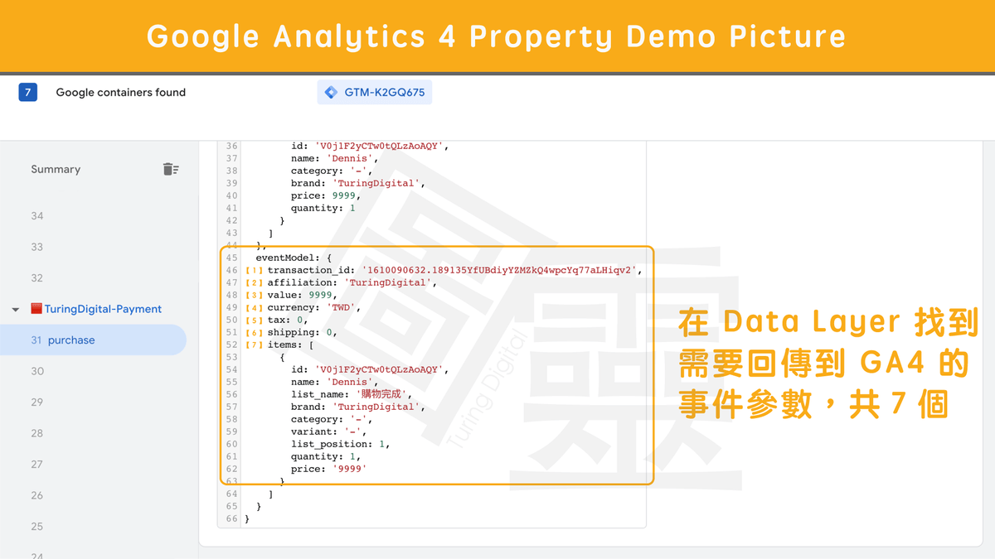The width and height of the screenshot is (995, 559).
Task: Click the id line 54
Action: pyautogui.click(x=370, y=369)
